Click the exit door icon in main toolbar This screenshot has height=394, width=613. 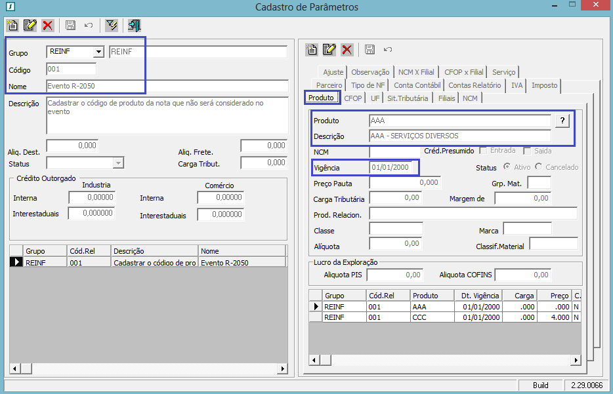tap(135, 26)
